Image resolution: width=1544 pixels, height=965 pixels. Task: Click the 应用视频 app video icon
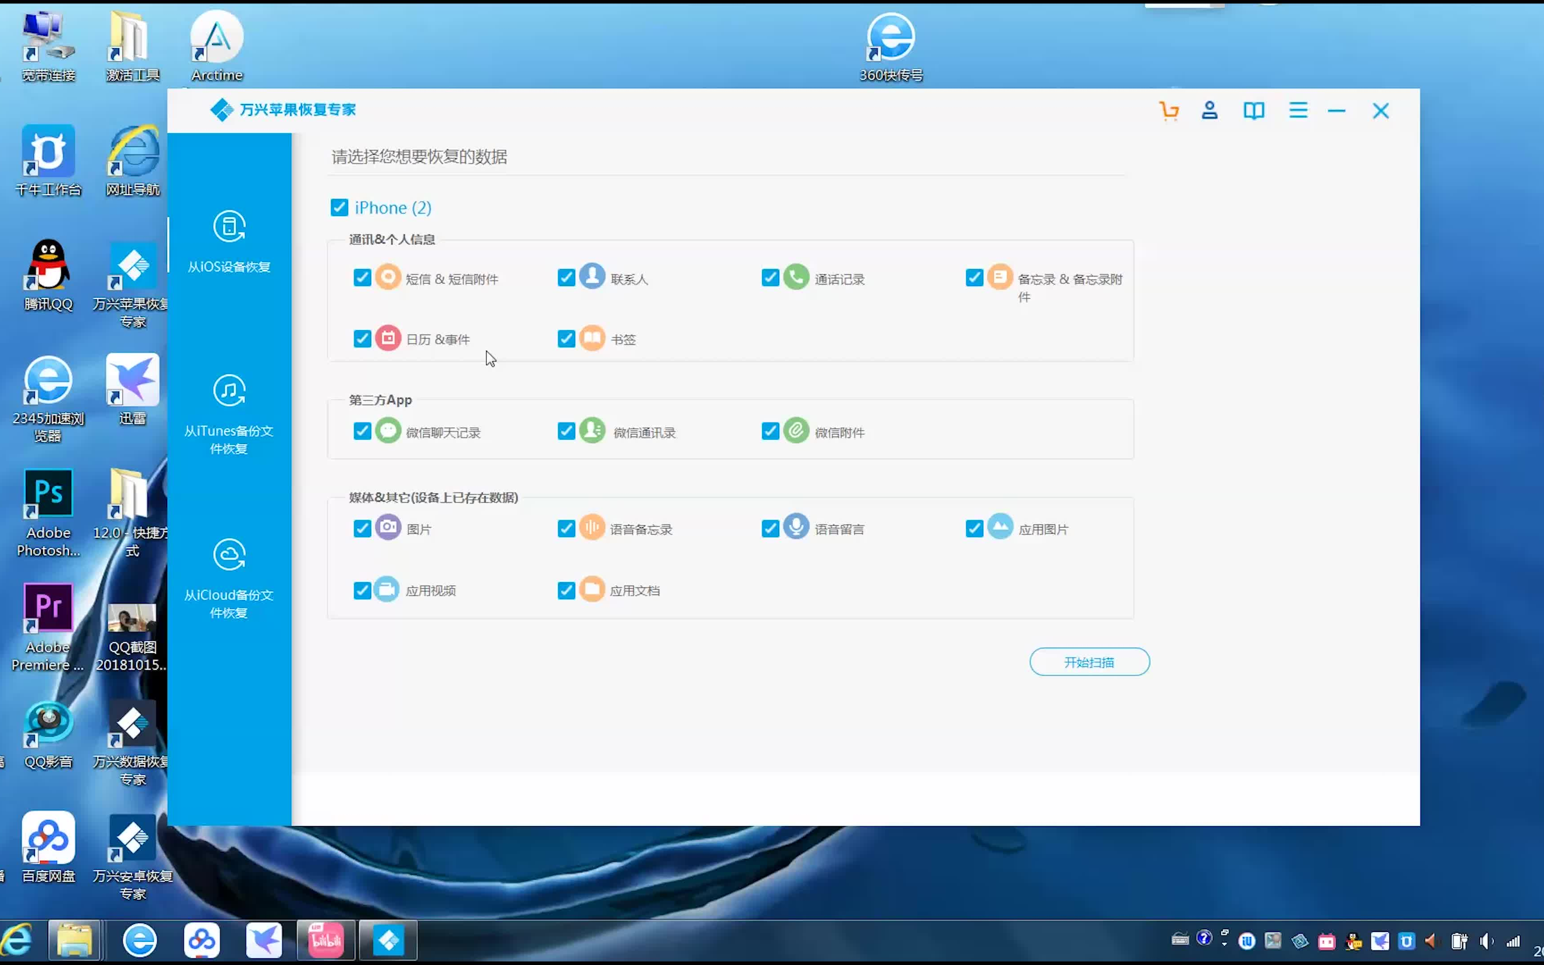[x=386, y=589]
